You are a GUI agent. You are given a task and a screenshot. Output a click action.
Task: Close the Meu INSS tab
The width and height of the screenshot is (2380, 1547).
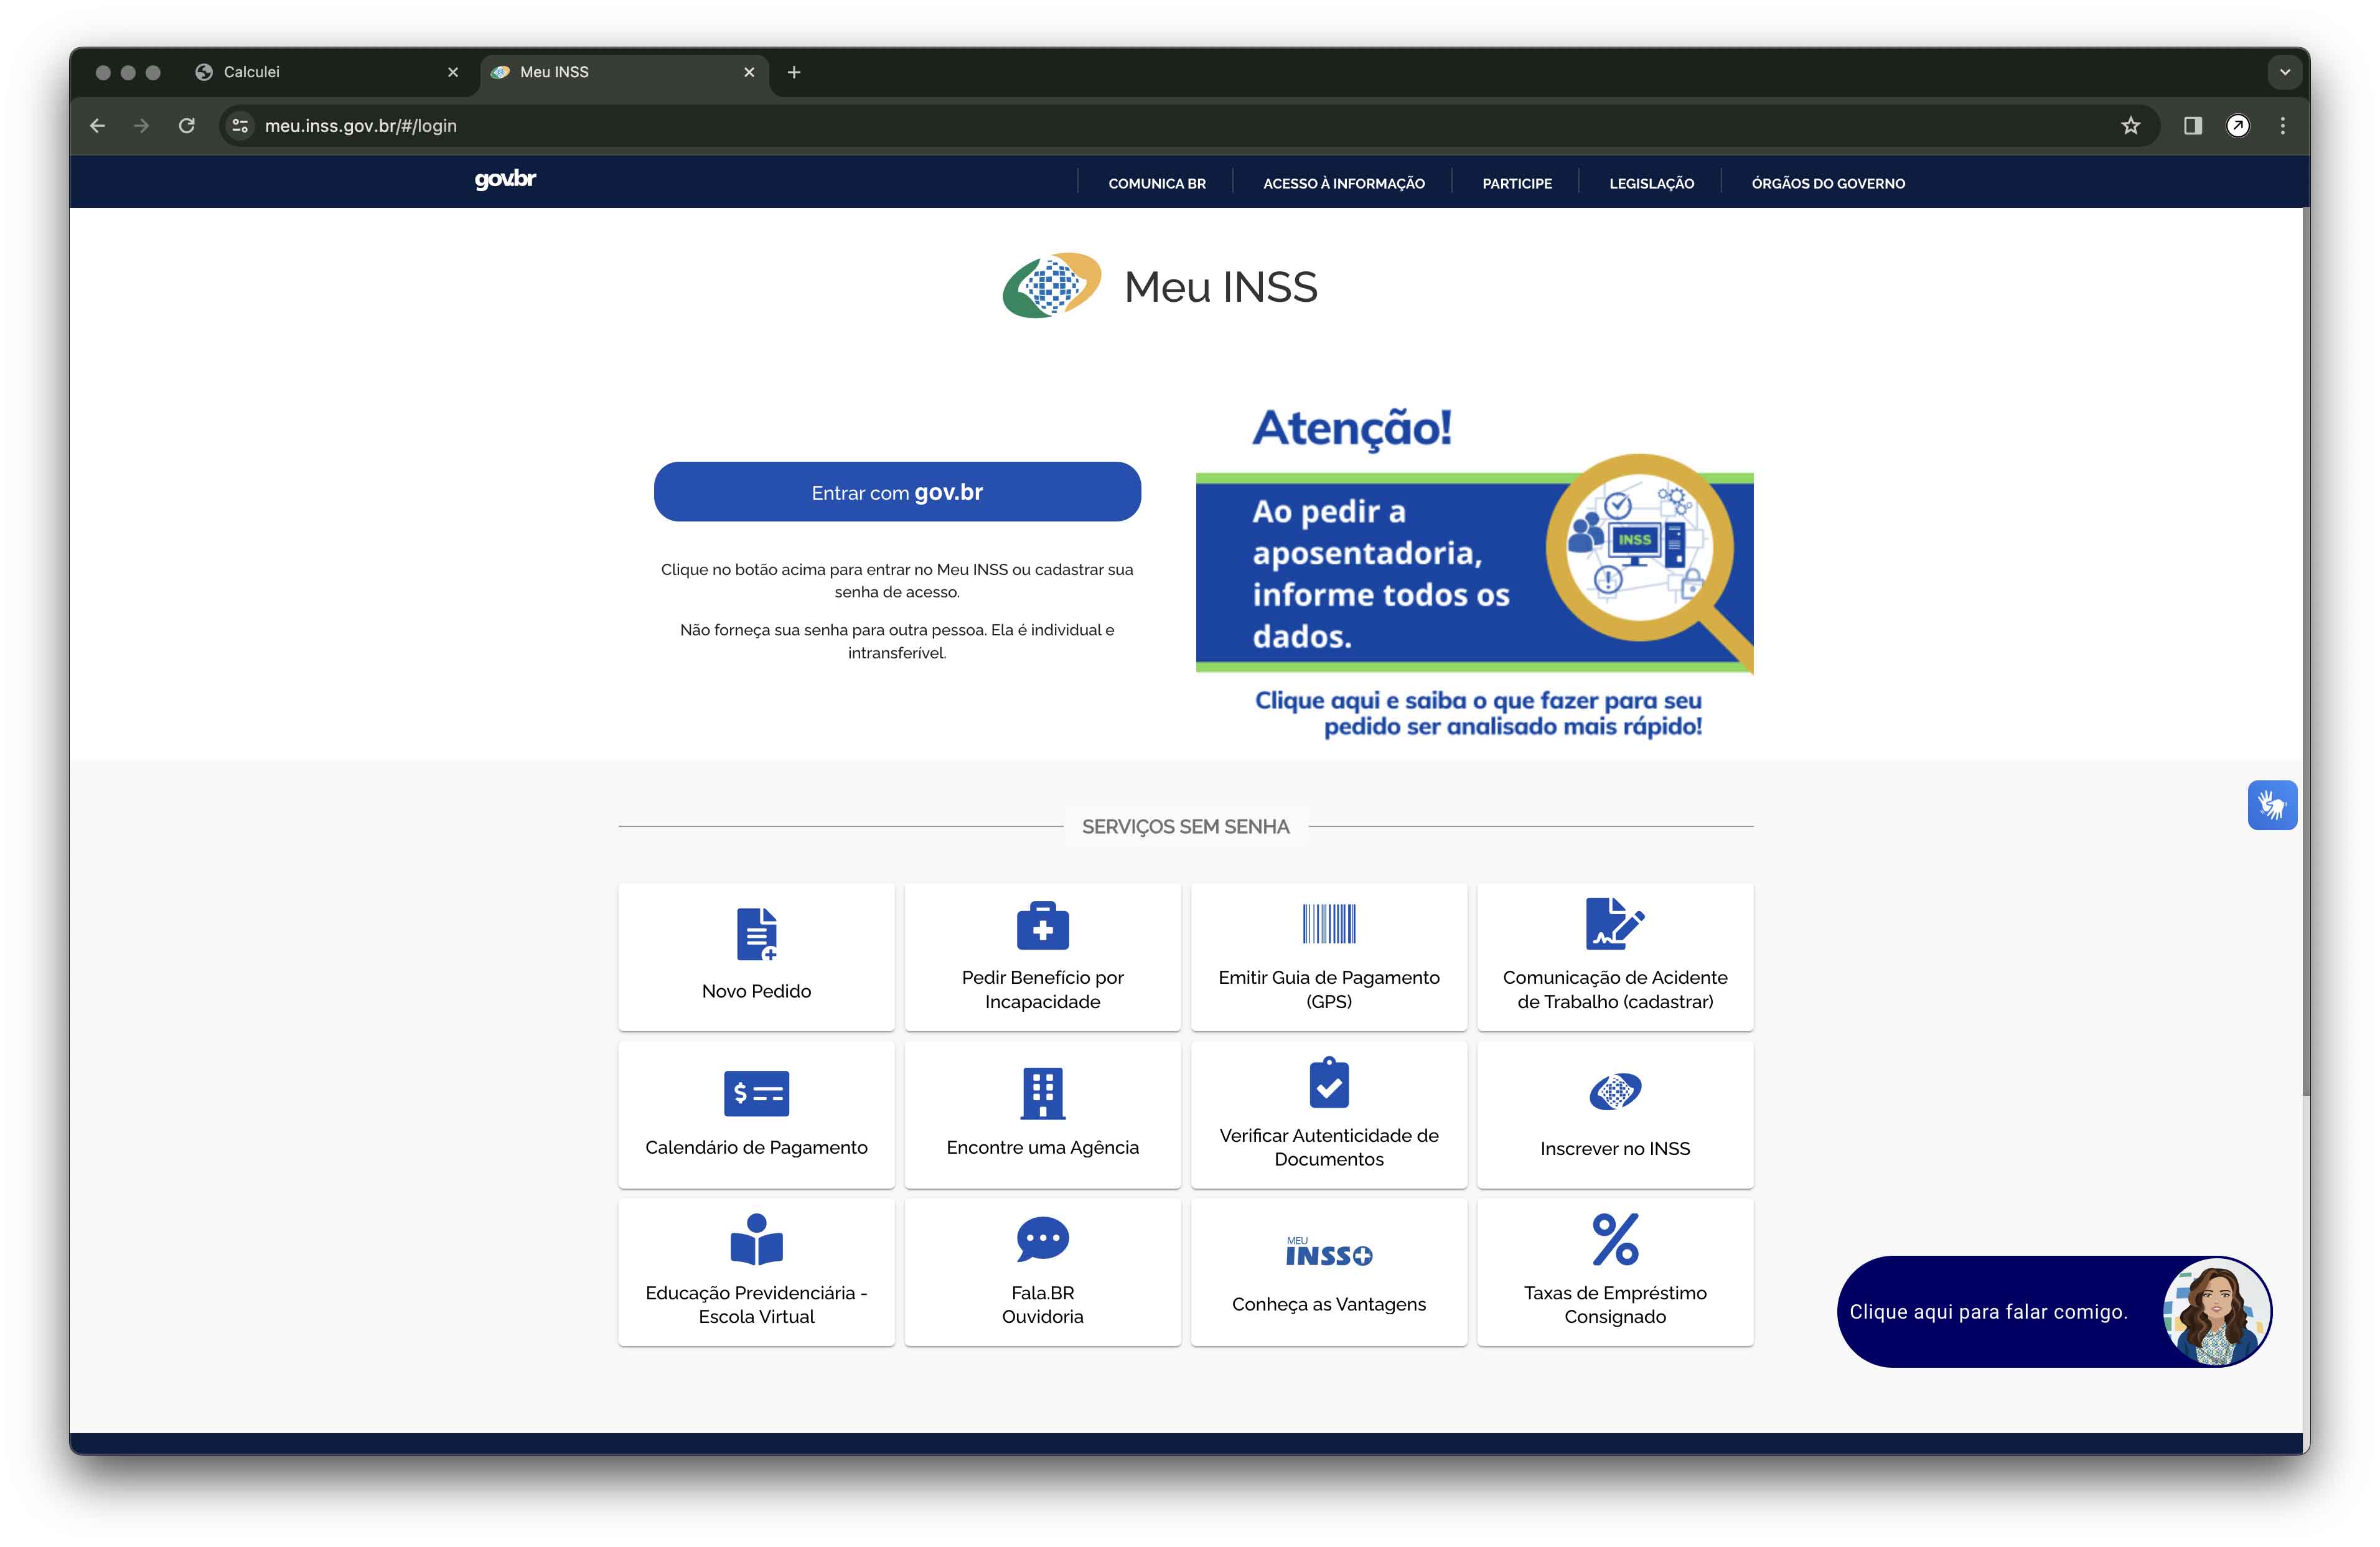pos(749,72)
